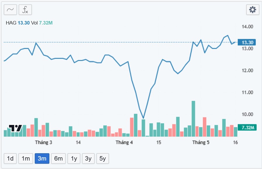Open the chart type line icon

10,10
